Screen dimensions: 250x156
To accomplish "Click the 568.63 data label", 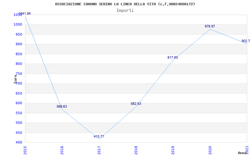I will coord(62,106).
